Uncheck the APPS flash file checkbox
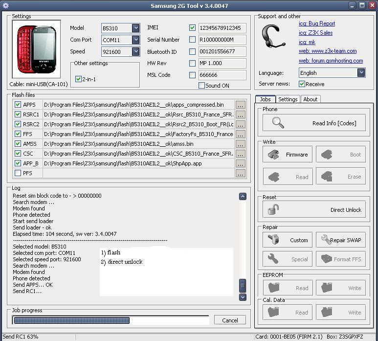Screen dimensions: 378x341 tap(18, 104)
